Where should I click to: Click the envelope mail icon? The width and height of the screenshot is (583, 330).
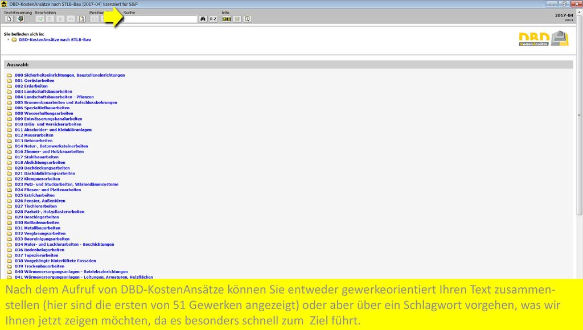click(x=237, y=19)
